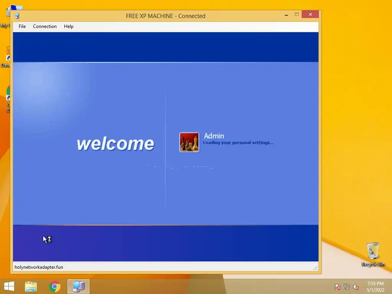Launch Google Chrome from the taskbar
392x294 pixels.
pyautogui.click(x=54, y=286)
